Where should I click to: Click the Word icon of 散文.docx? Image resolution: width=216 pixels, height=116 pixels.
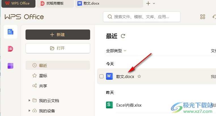coord(109,76)
